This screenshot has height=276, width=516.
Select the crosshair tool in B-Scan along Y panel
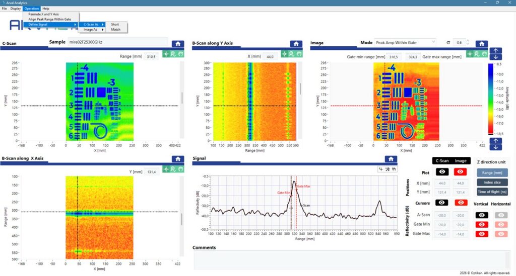[285, 54]
